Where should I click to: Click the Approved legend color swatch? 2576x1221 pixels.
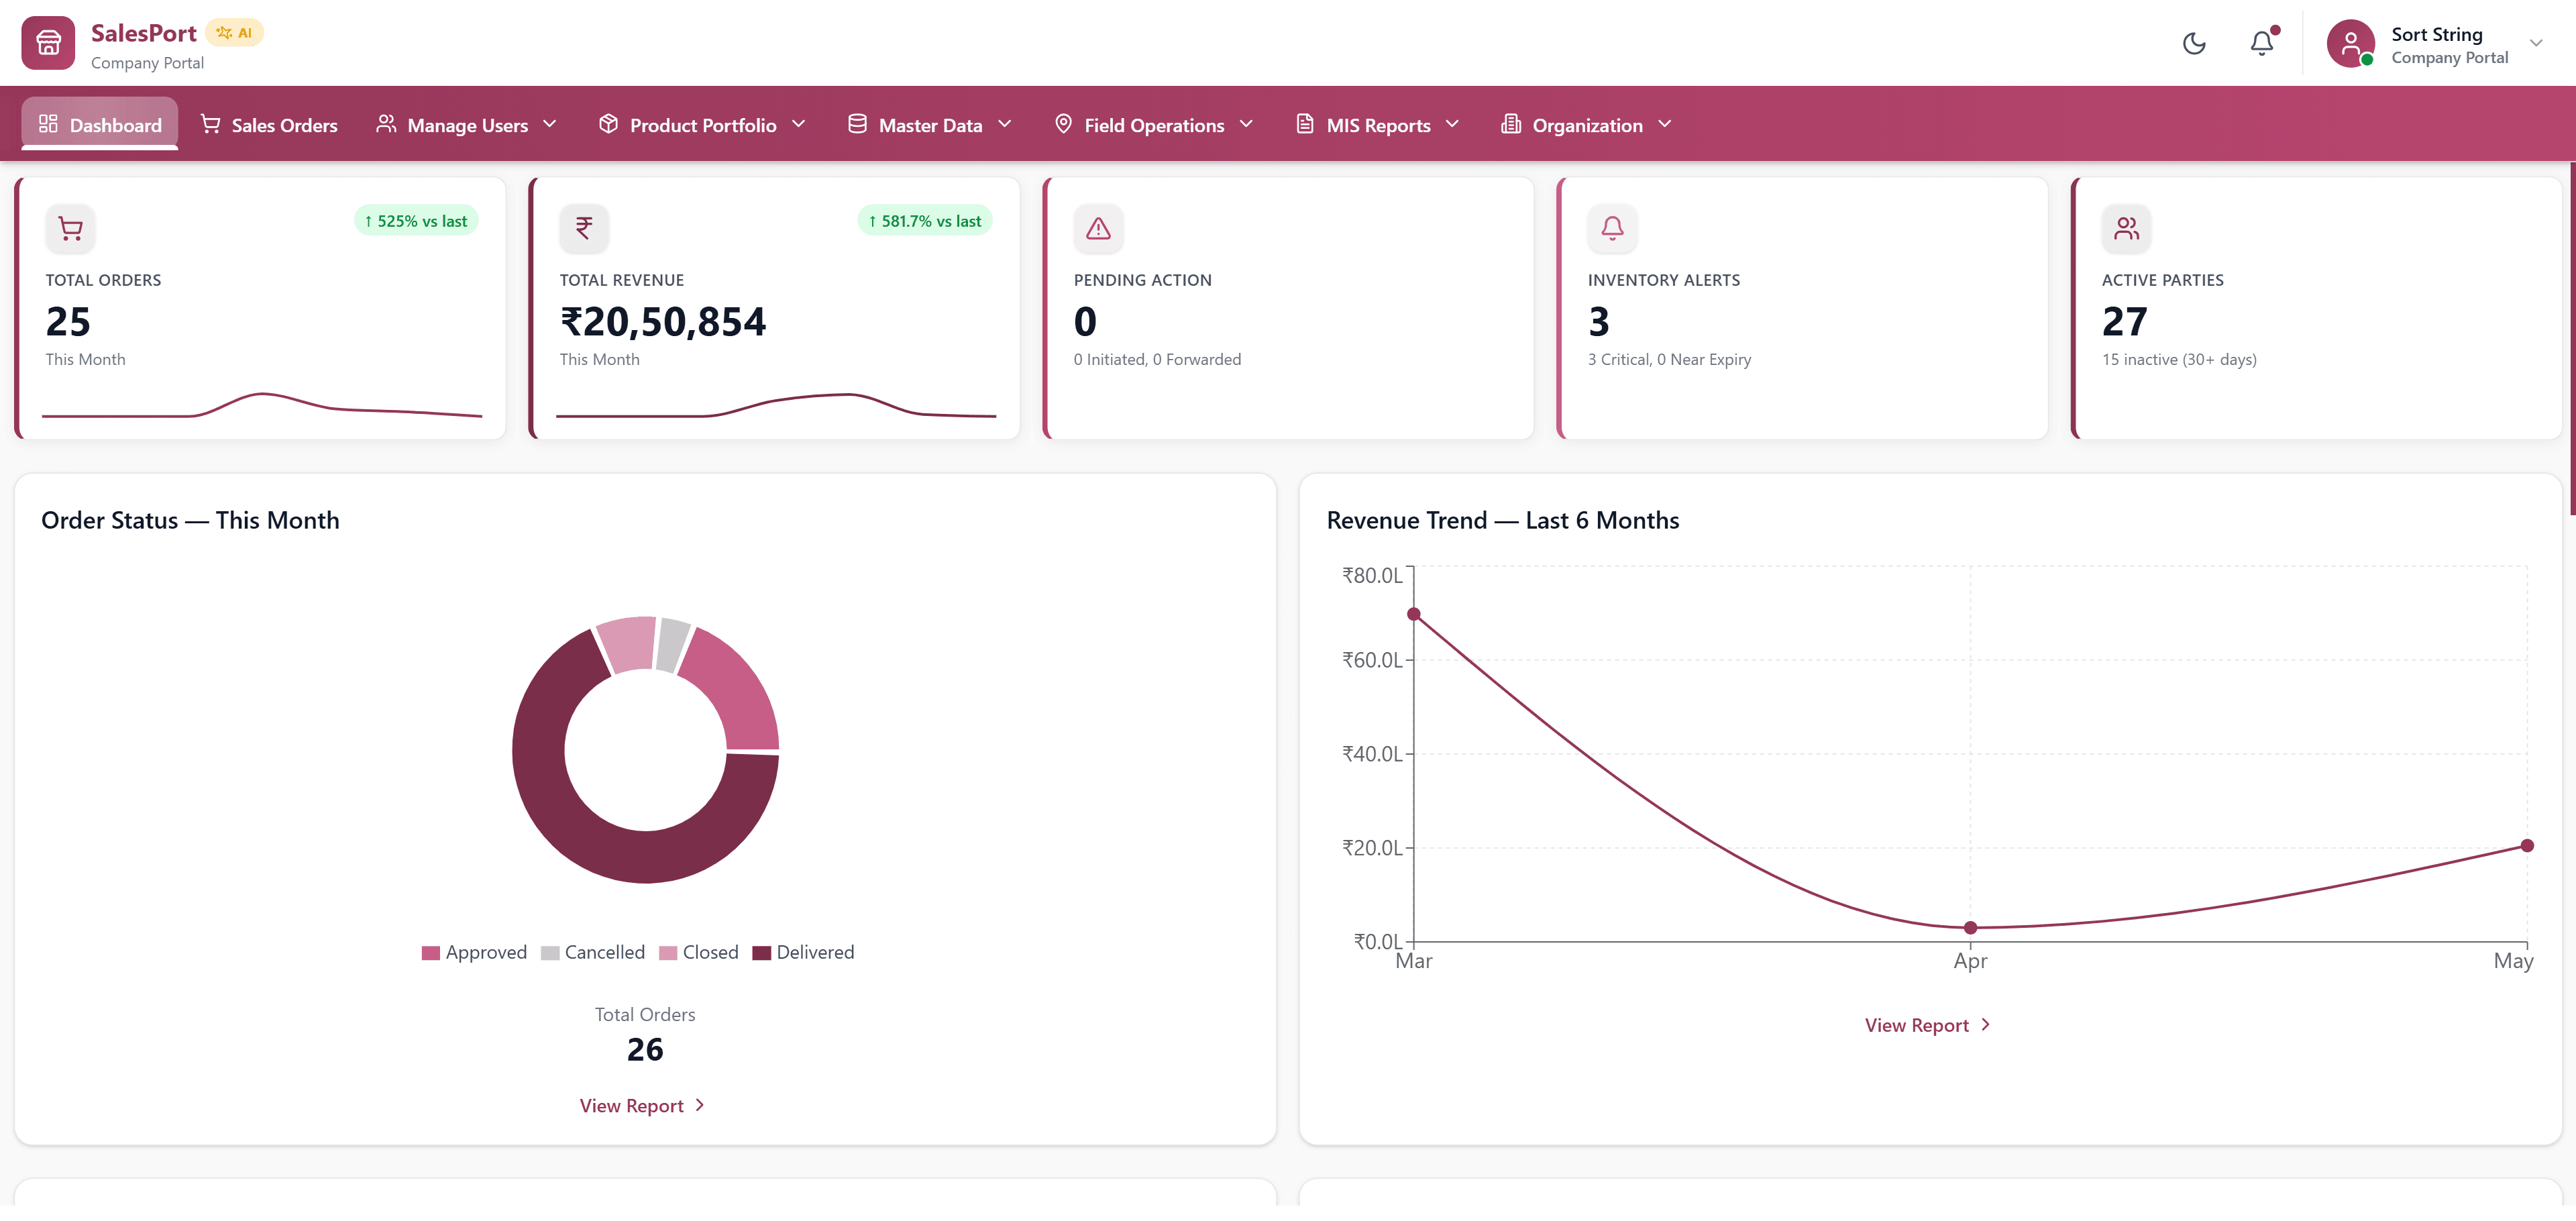pyautogui.click(x=431, y=954)
